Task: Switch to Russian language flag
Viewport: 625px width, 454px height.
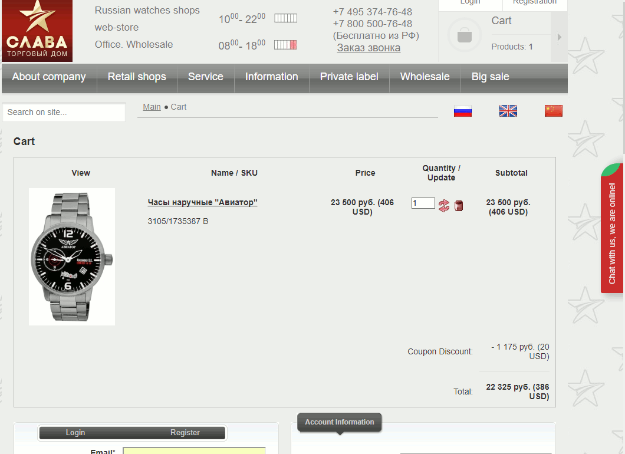Action: pos(463,111)
